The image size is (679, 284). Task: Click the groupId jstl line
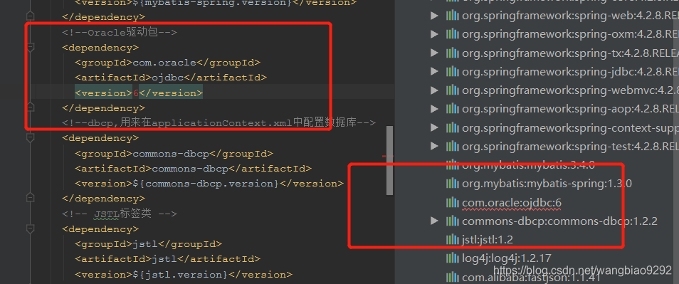tap(148, 243)
